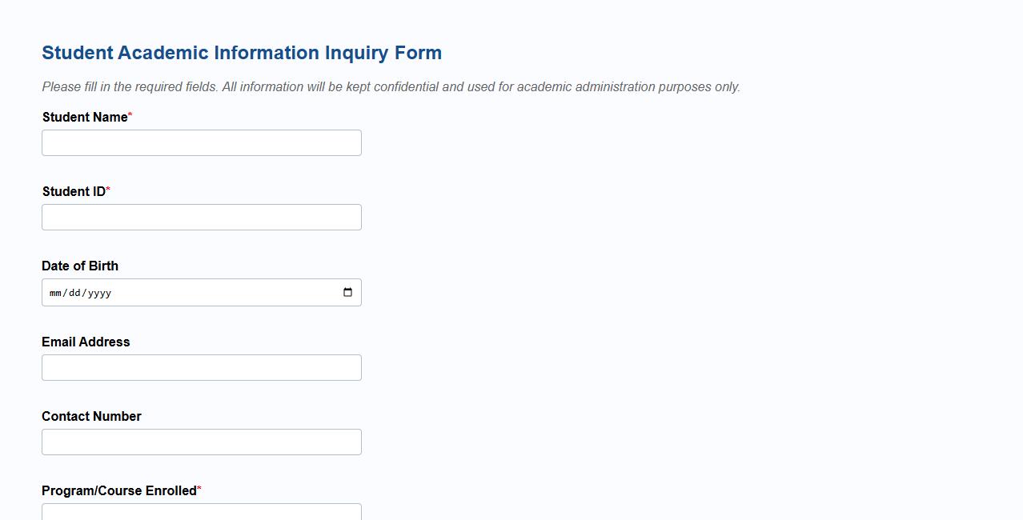Click the Date of Birth label
The height and width of the screenshot is (520, 1023).
[80, 266]
